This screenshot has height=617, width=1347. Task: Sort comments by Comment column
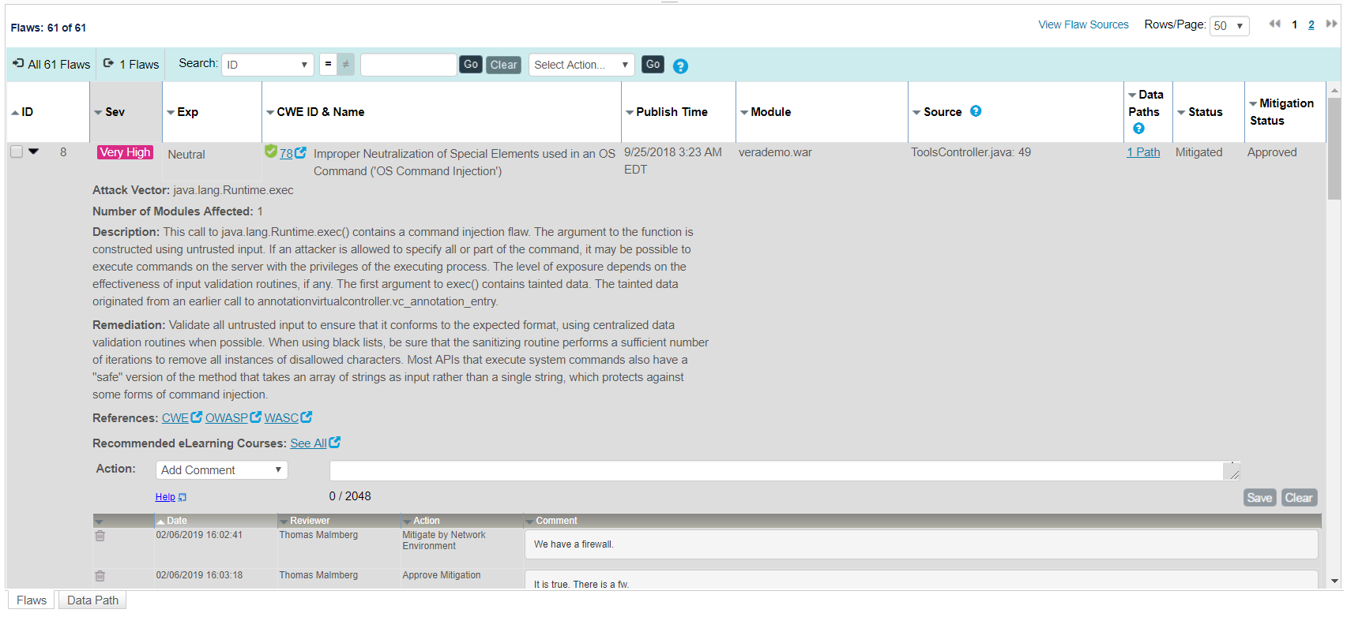tap(552, 521)
